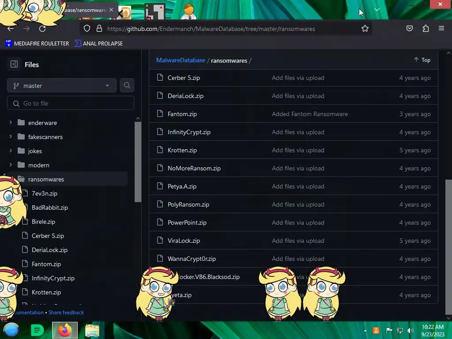Viewport: 452px width, 339px height.
Task: Click the address bar URL
Action: coord(211,29)
